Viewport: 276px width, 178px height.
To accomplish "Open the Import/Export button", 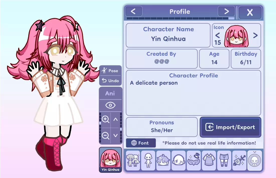I will click(x=230, y=127).
